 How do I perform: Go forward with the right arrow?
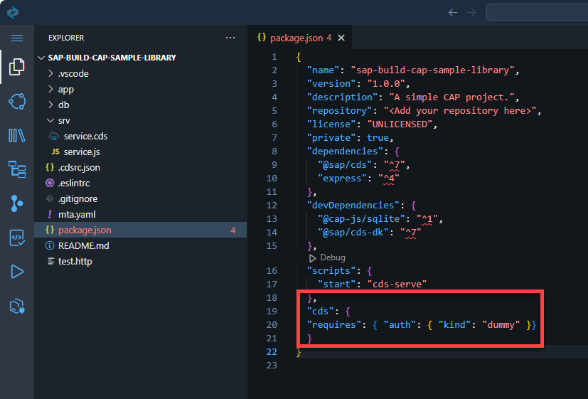click(471, 12)
